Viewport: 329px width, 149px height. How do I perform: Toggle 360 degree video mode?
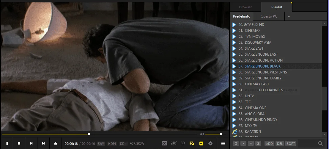coord(174,144)
